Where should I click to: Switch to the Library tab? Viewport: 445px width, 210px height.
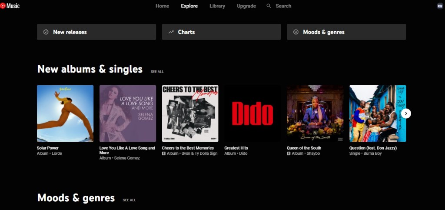coord(217,6)
